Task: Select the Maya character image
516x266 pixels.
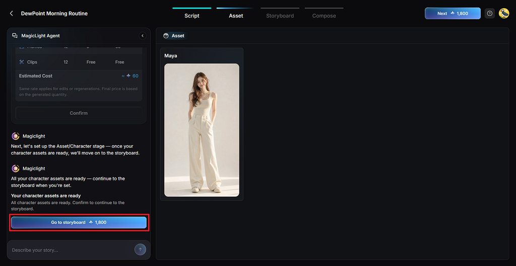Action: point(202,130)
